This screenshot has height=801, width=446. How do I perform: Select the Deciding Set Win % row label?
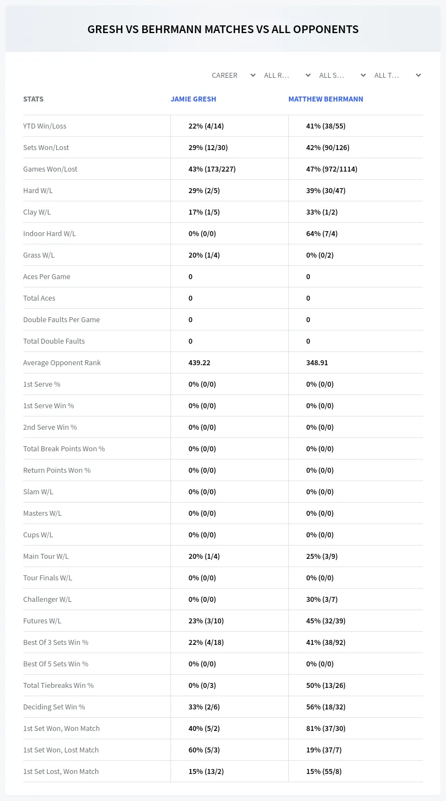click(x=54, y=707)
